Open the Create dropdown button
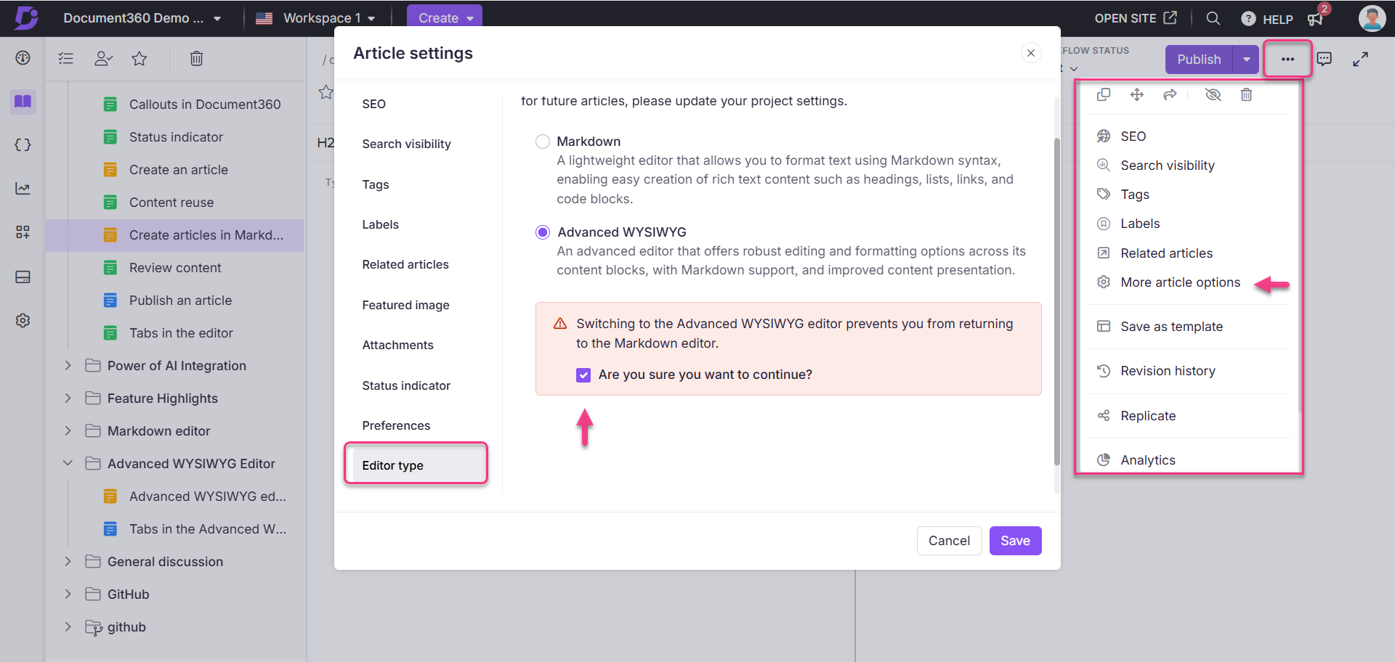1395x662 pixels. coord(445,18)
